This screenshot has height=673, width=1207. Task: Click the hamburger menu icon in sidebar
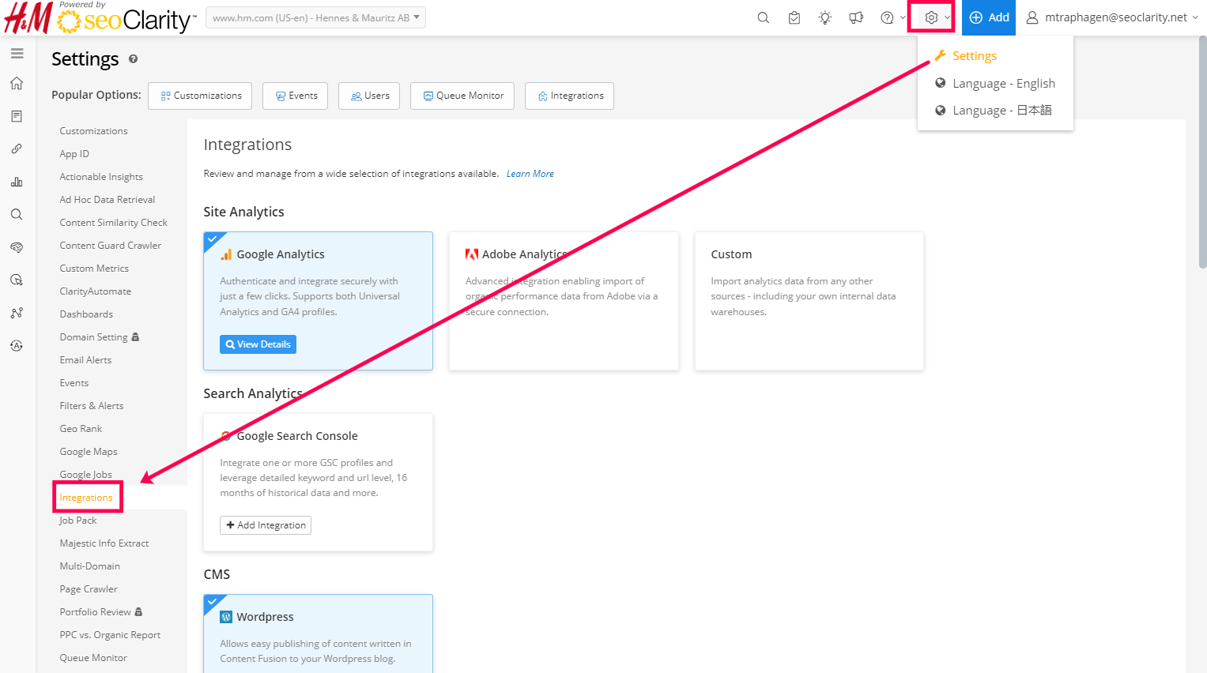[x=17, y=54]
